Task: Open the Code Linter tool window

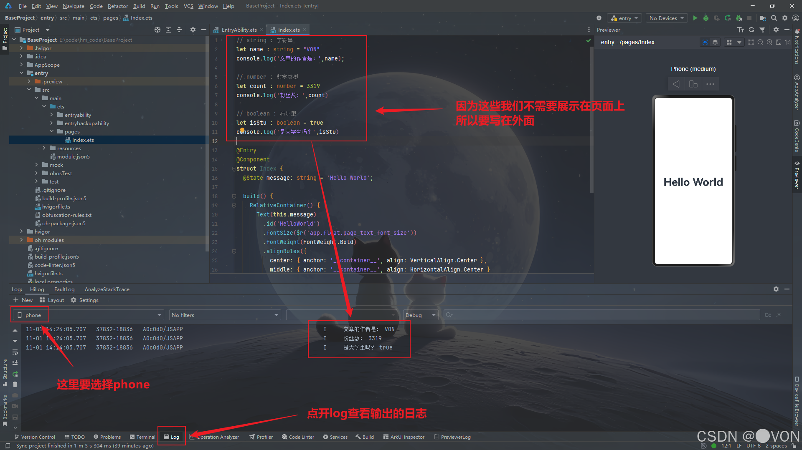Action: [298, 437]
